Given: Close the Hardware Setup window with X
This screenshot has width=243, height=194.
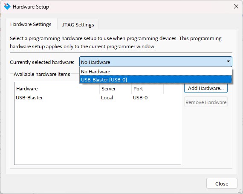Looking at the screenshot, I should pyautogui.click(x=236, y=6).
